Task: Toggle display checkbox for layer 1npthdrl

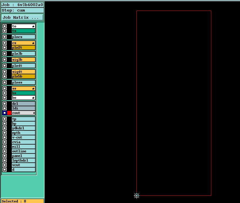Action: coord(5,160)
